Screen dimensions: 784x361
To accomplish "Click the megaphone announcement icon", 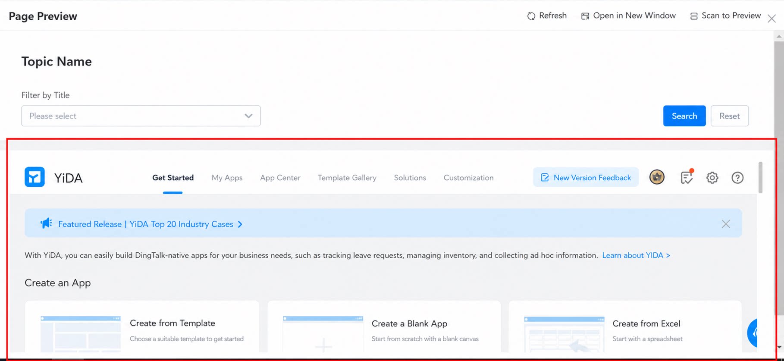I will pyautogui.click(x=46, y=223).
